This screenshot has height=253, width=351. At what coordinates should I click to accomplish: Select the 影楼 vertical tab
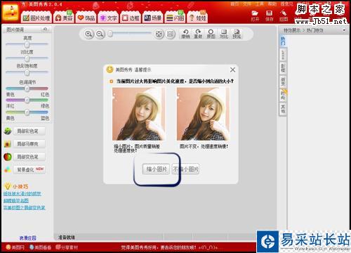[x=283, y=67]
